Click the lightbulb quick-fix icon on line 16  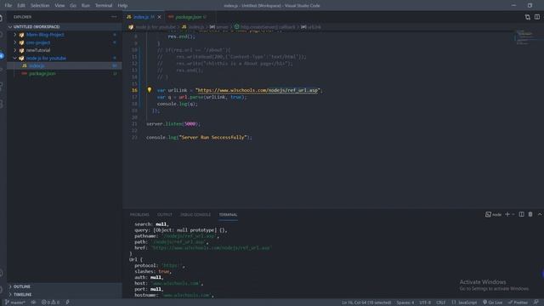click(150, 90)
